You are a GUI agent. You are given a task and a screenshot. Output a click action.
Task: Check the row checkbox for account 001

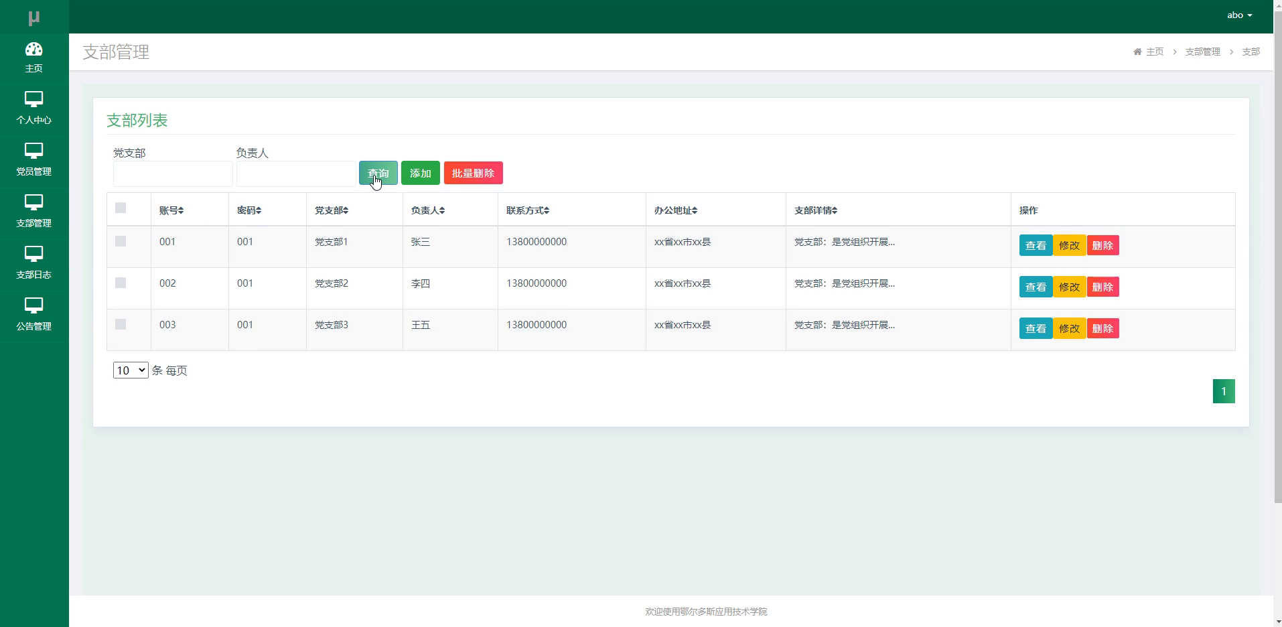pyautogui.click(x=121, y=241)
